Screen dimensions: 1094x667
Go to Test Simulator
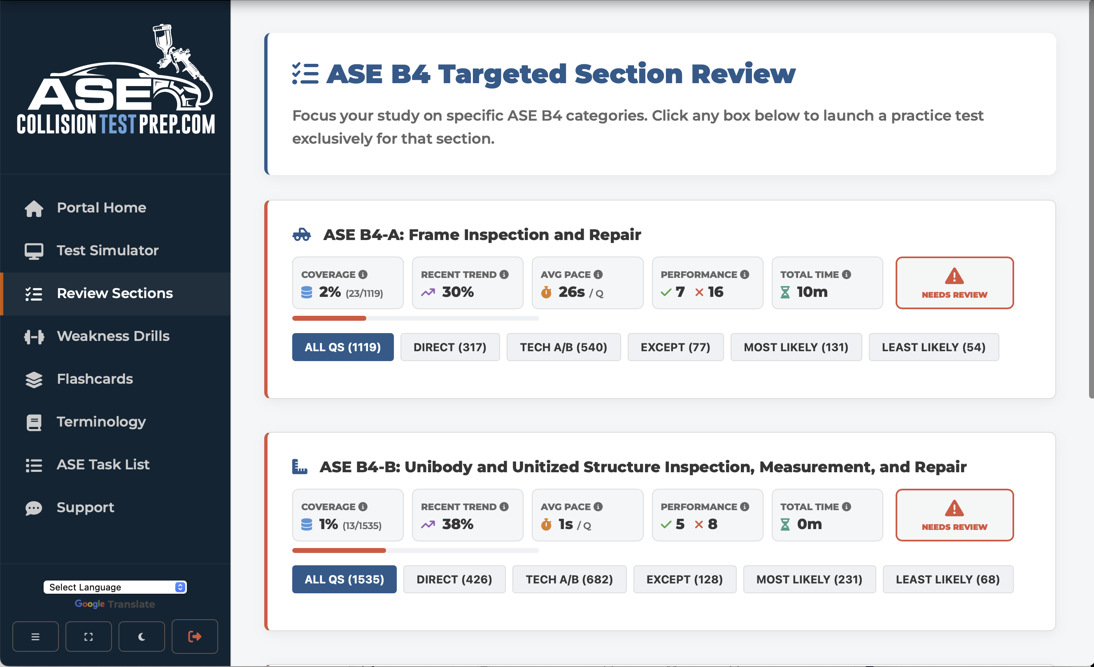pyautogui.click(x=115, y=250)
